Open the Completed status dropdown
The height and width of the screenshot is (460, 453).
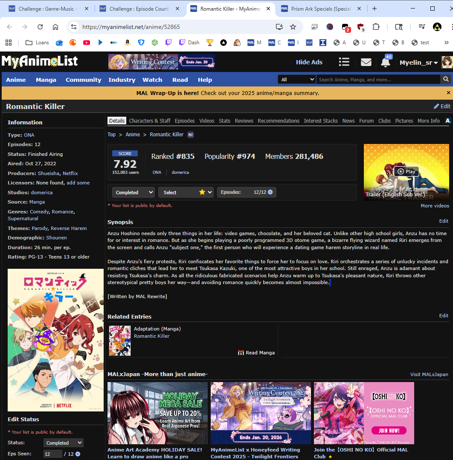point(134,192)
